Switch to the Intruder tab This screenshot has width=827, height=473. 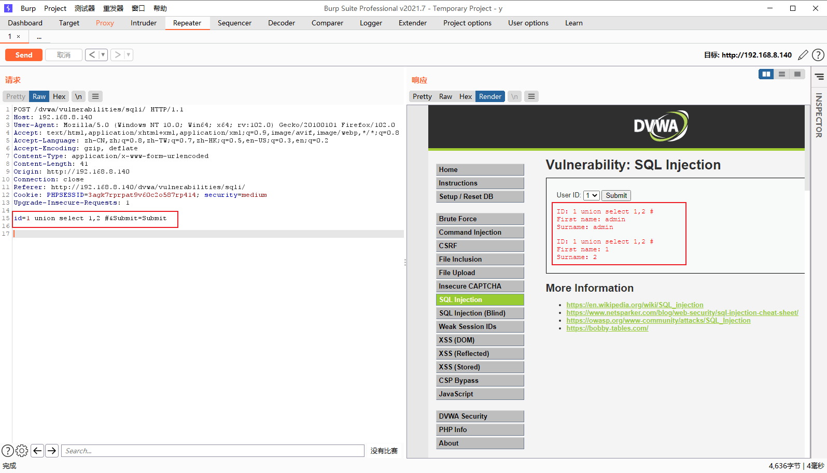144,23
